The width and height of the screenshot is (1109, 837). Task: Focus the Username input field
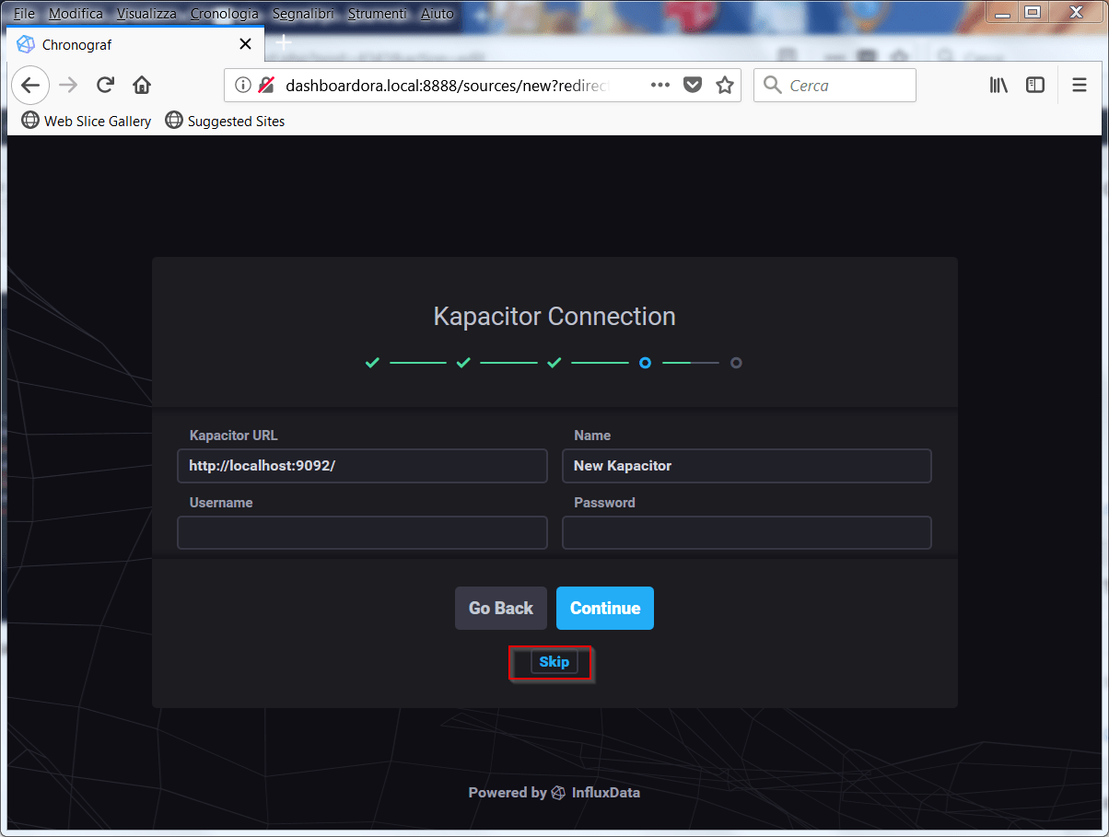(363, 533)
